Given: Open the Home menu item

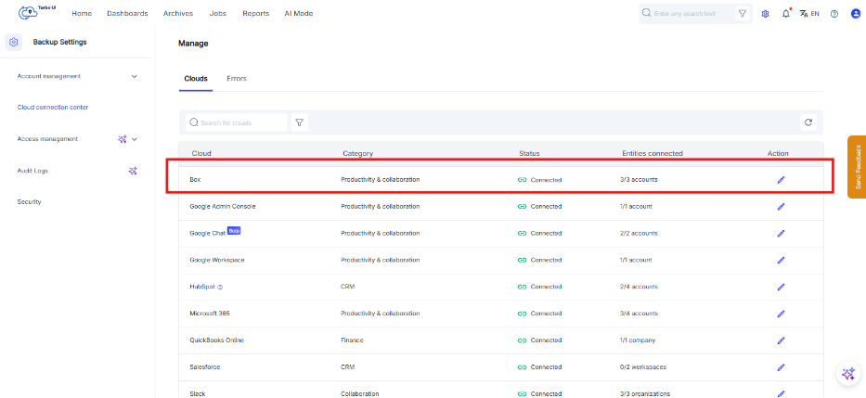Looking at the screenshot, I should [x=82, y=13].
